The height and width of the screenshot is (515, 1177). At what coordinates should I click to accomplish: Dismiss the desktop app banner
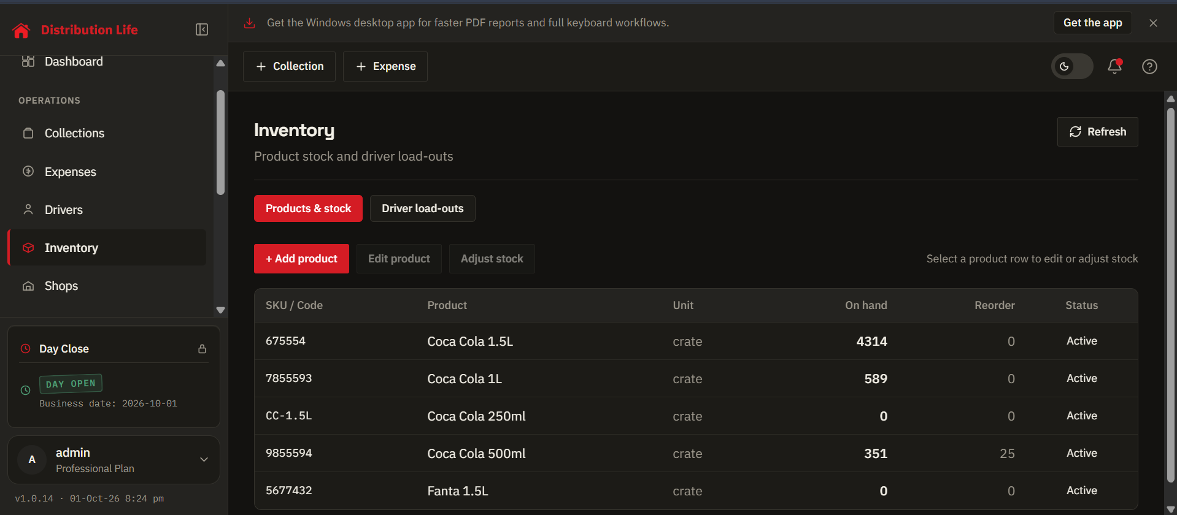1153,23
